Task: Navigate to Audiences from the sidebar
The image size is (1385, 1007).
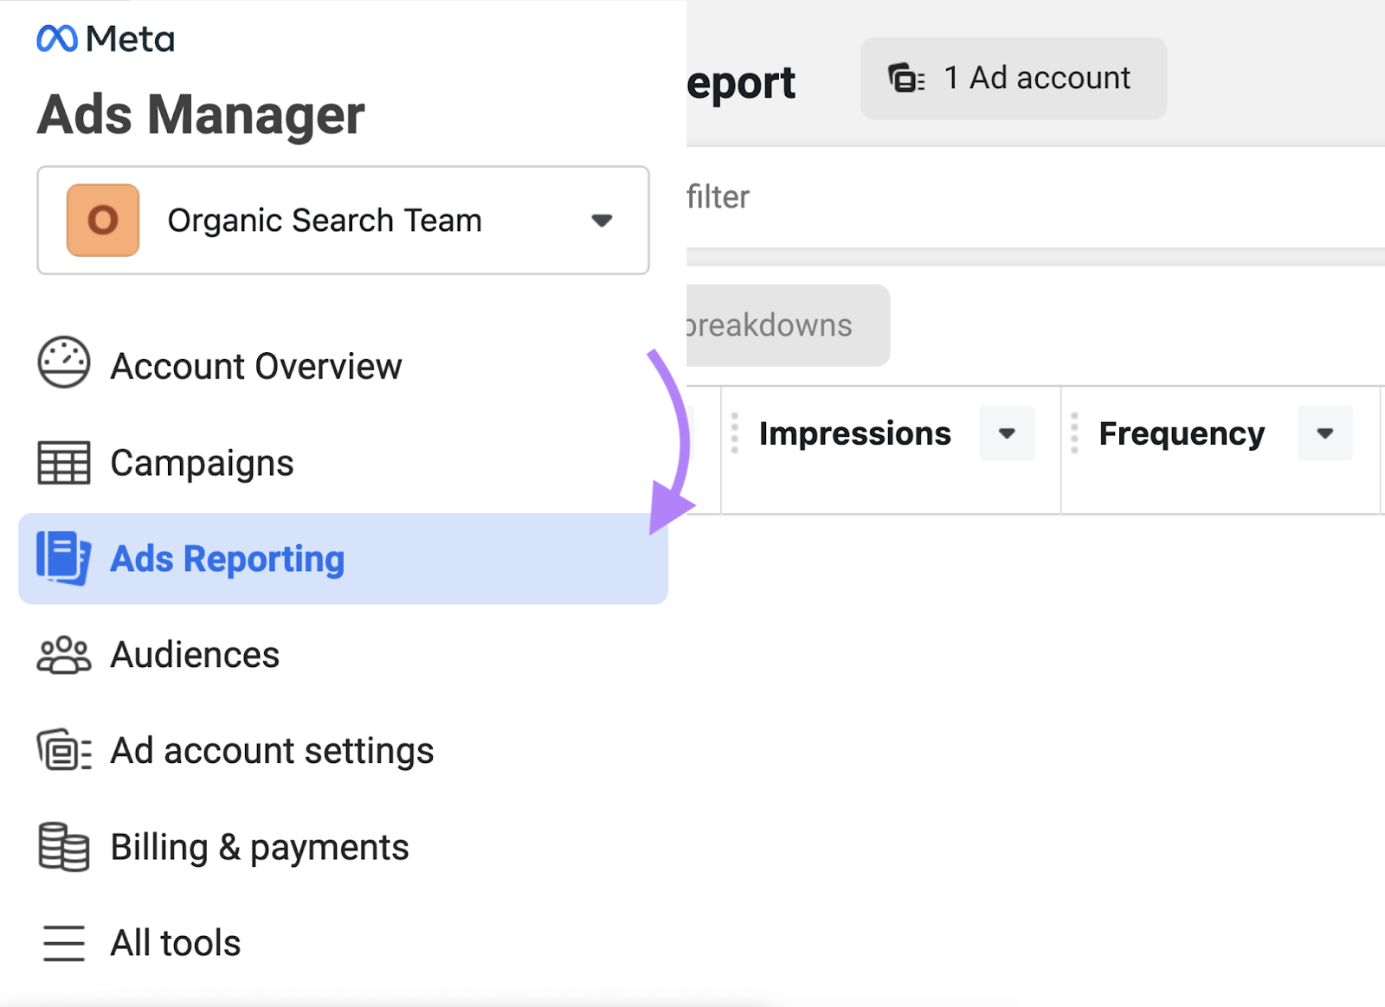Action: point(194,655)
